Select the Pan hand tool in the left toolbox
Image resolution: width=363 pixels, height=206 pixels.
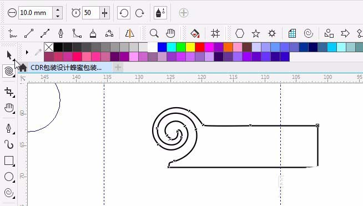pos(9,108)
